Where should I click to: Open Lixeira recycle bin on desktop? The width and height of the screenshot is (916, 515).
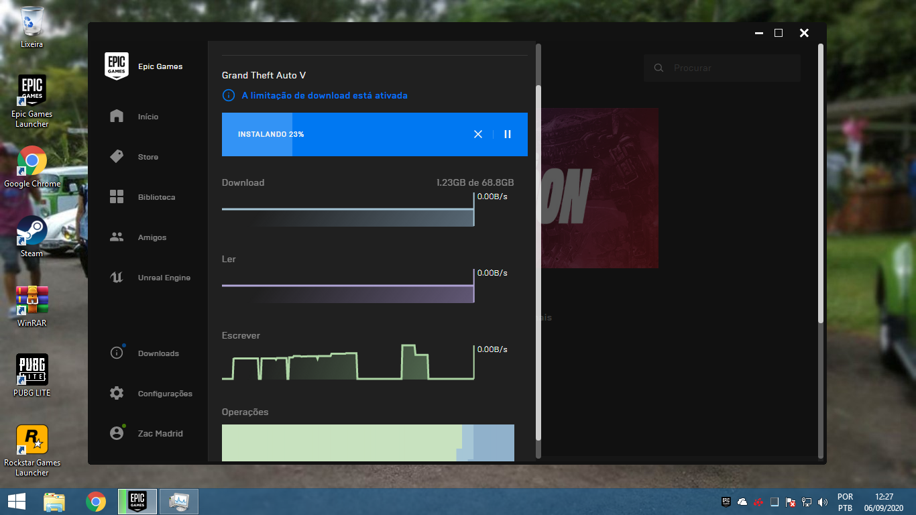click(x=32, y=27)
